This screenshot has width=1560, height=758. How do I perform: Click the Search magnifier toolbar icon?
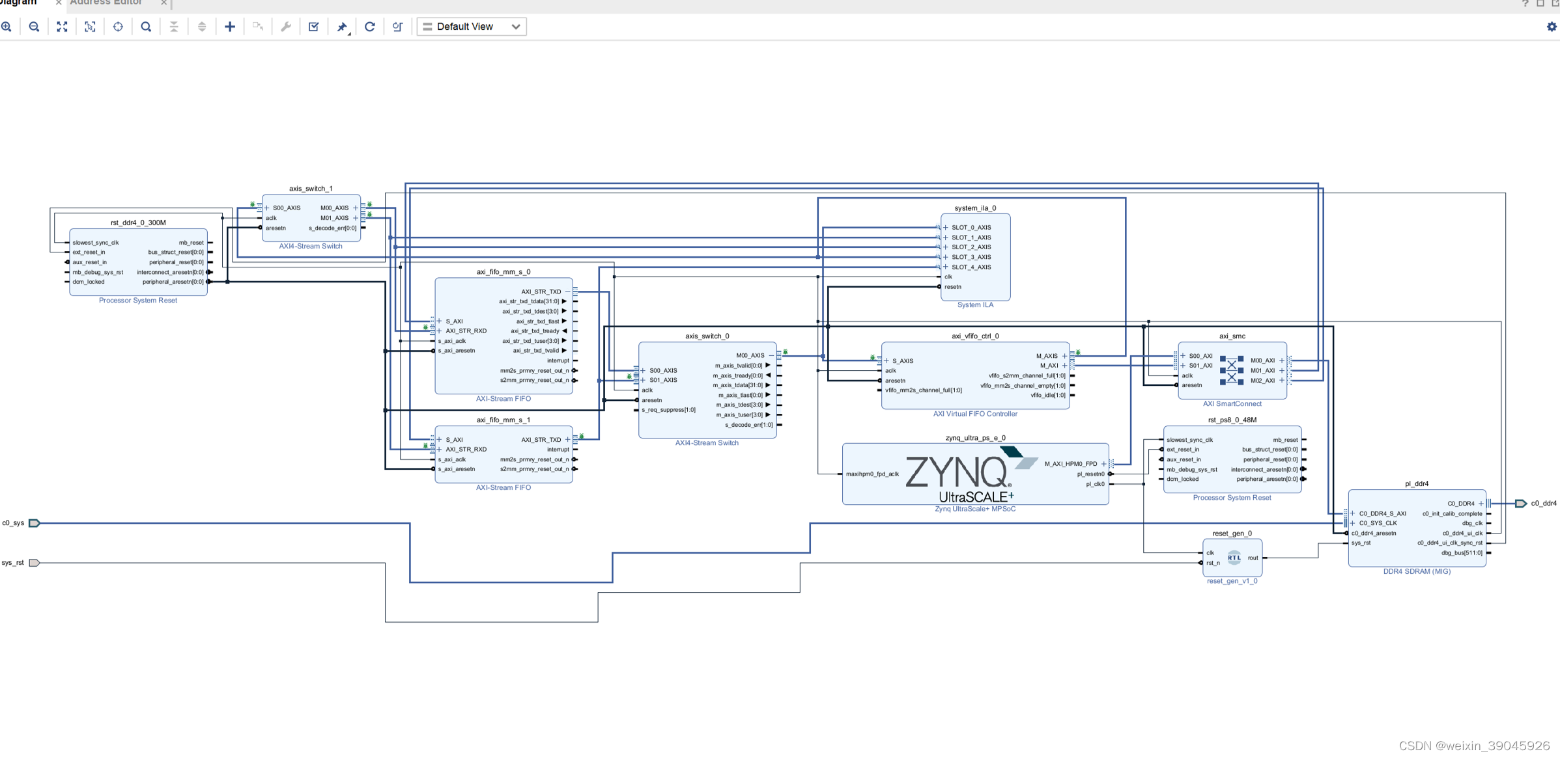tap(146, 27)
